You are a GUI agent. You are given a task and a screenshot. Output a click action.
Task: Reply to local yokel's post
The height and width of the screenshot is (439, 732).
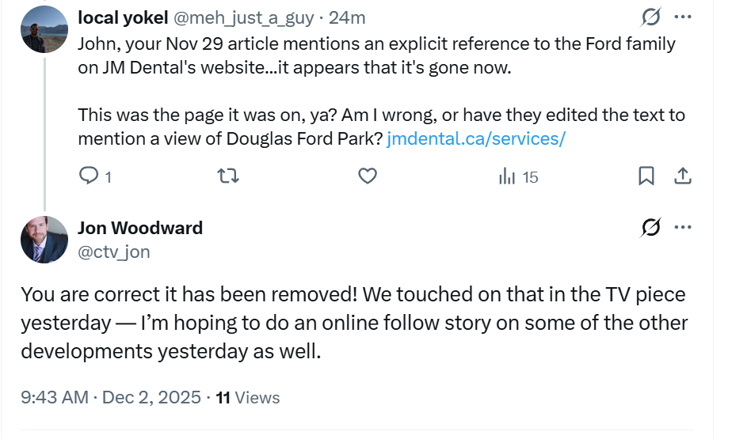click(x=90, y=176)
